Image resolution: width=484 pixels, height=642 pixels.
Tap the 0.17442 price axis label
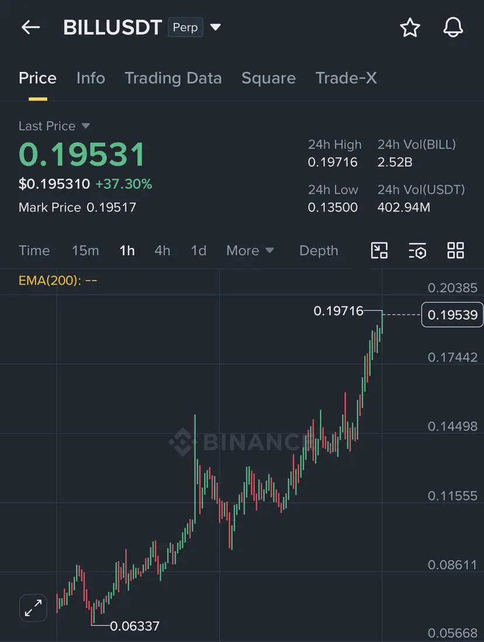pos(452,358)
